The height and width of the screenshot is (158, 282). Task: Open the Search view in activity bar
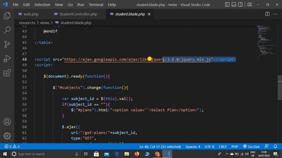[x=7, y=30]
